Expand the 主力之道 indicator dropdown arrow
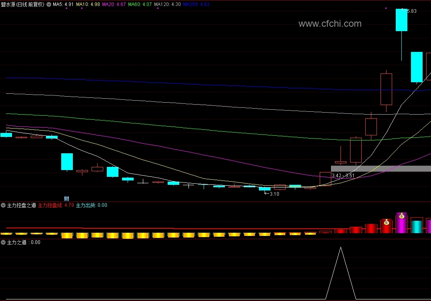Viewport: 431px width, 301px height. tap(3, 242)
